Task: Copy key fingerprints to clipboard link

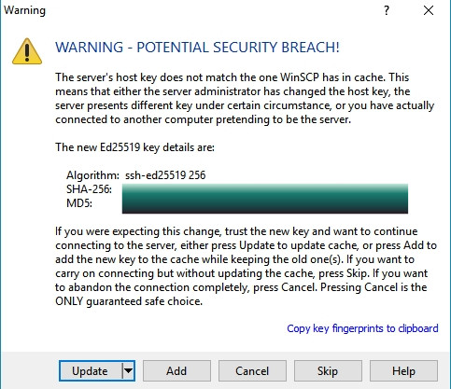Action: [x=362, y=328]
